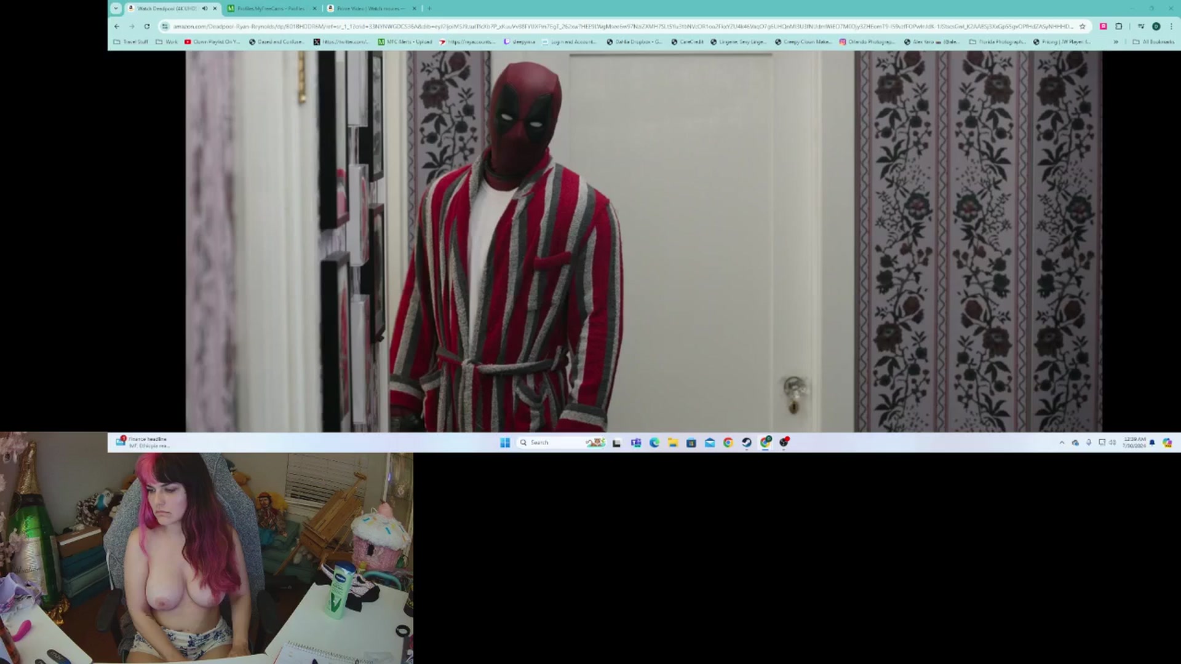Switch to the Profiles MyFreeCams tab
The width and height of the screenshot is (1181, 664).
[271, 9]
